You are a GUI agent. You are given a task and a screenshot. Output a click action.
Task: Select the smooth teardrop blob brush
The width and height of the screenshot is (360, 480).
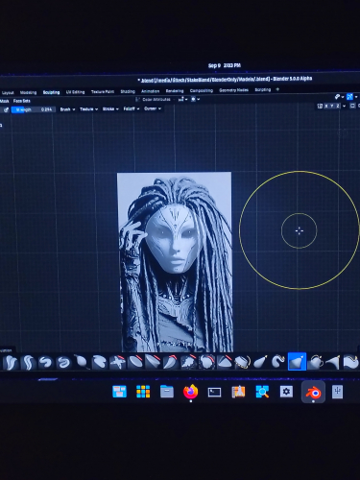pos(82,362)
